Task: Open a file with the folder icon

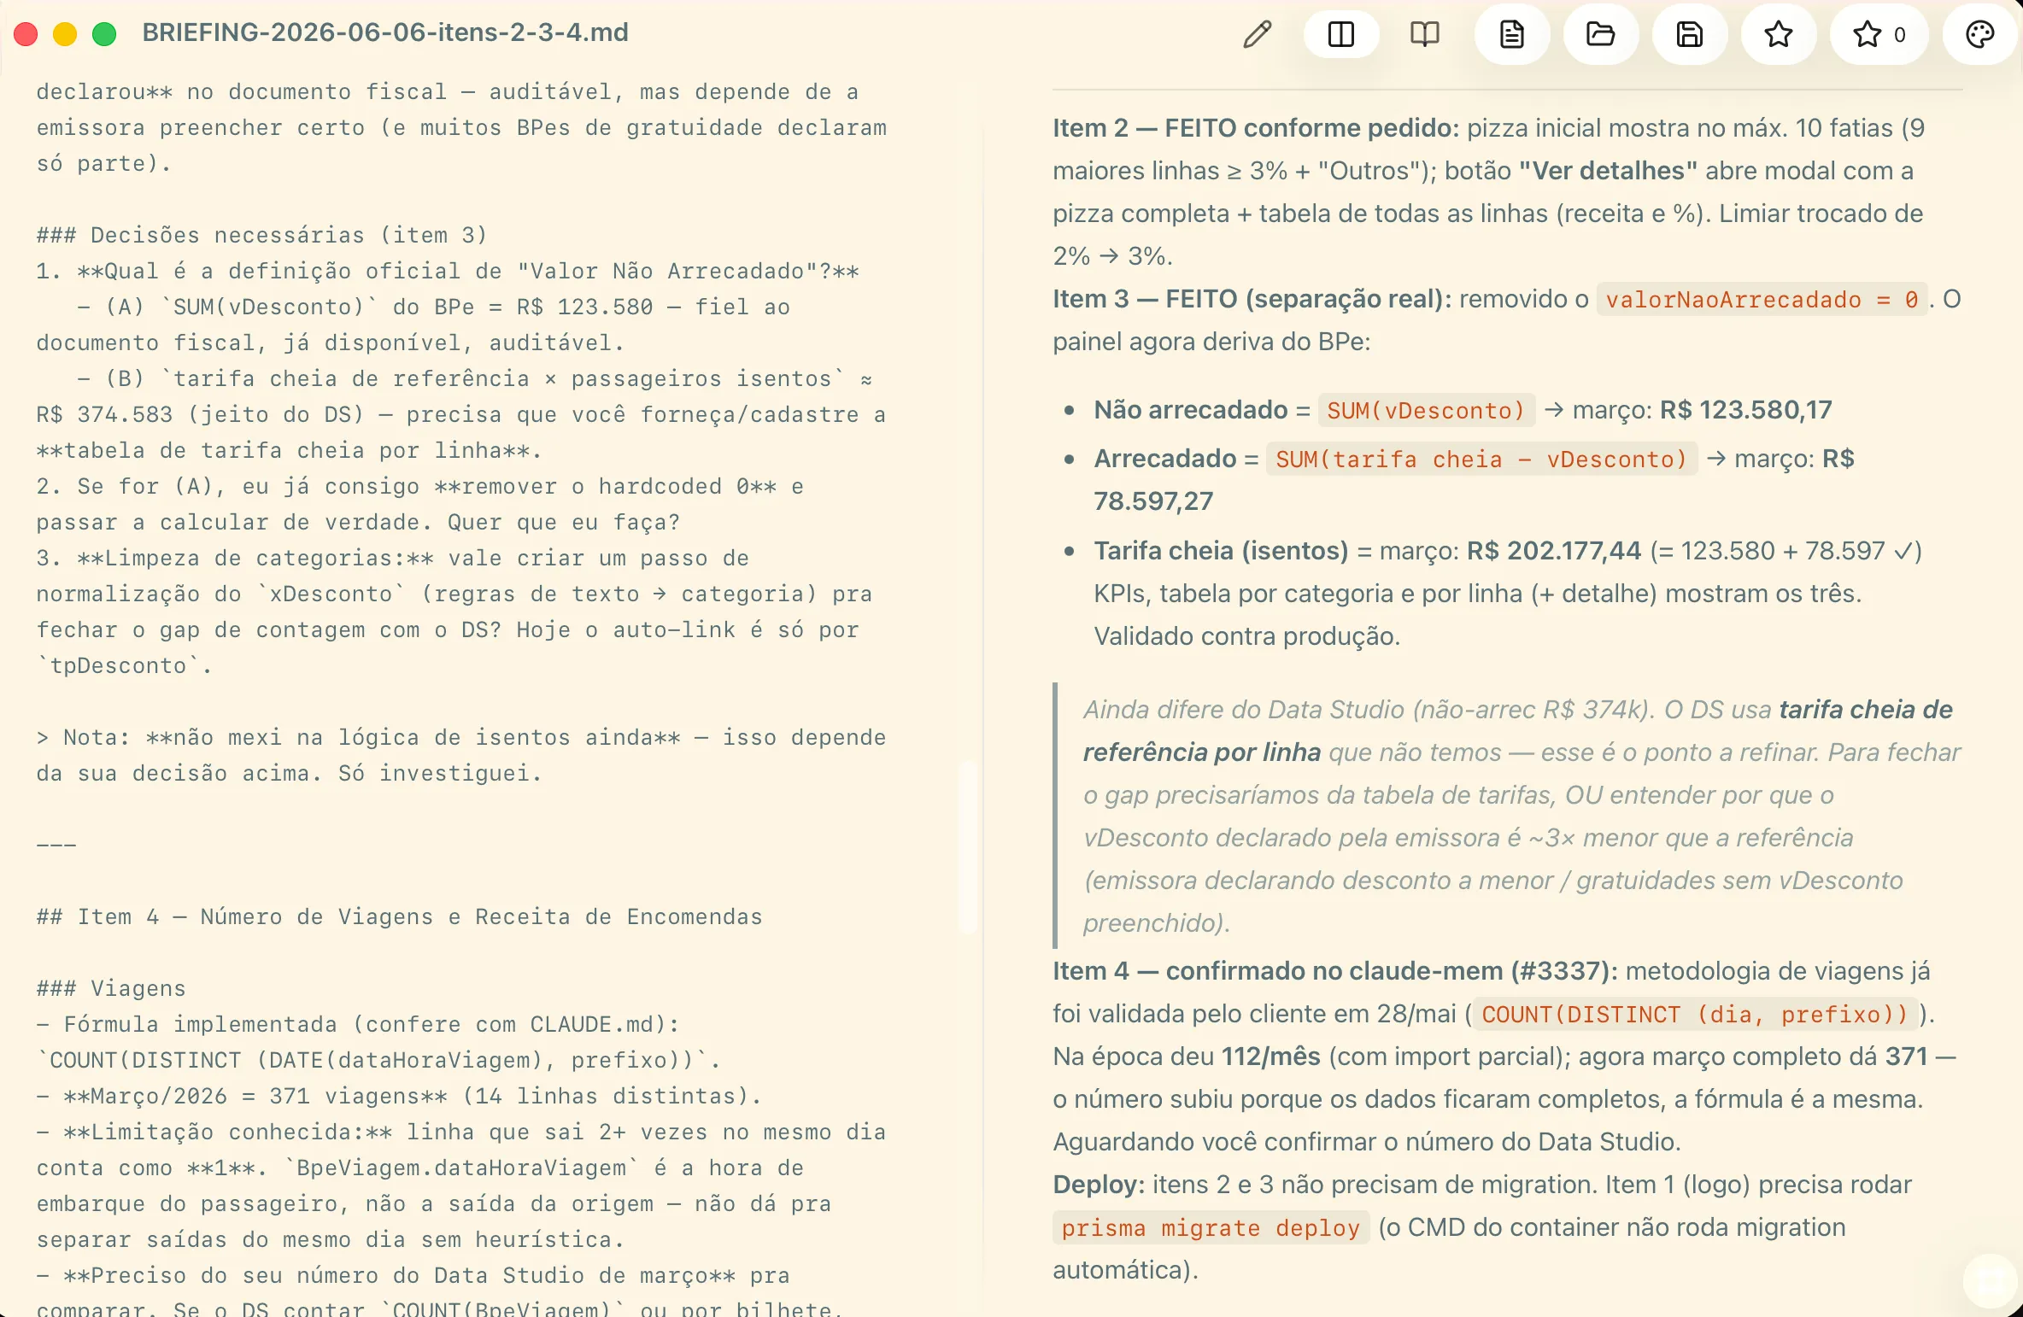Action: 1600,34
